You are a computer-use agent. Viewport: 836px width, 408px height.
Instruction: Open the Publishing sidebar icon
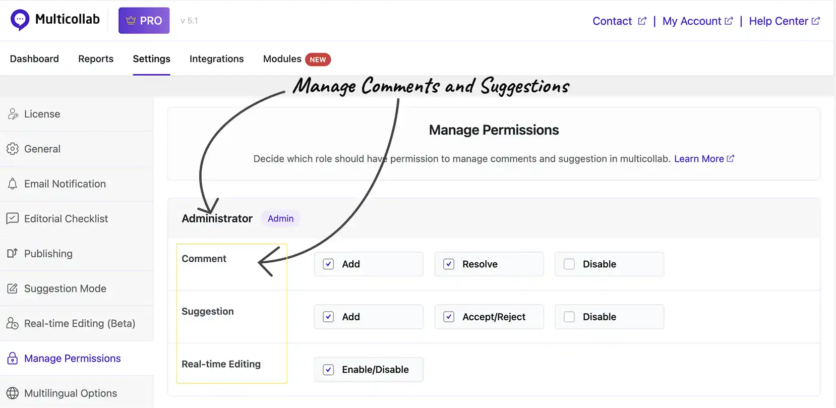[13, 253]
